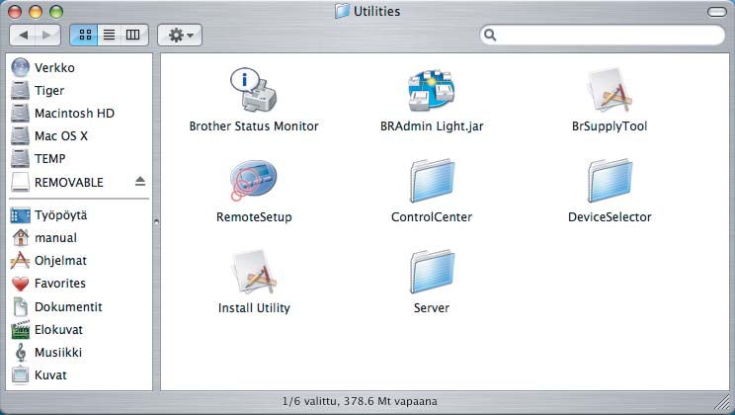Click the Ohjelmat applications icon
735x415 pixels.
pyautogui.click(x=20, y=260)
